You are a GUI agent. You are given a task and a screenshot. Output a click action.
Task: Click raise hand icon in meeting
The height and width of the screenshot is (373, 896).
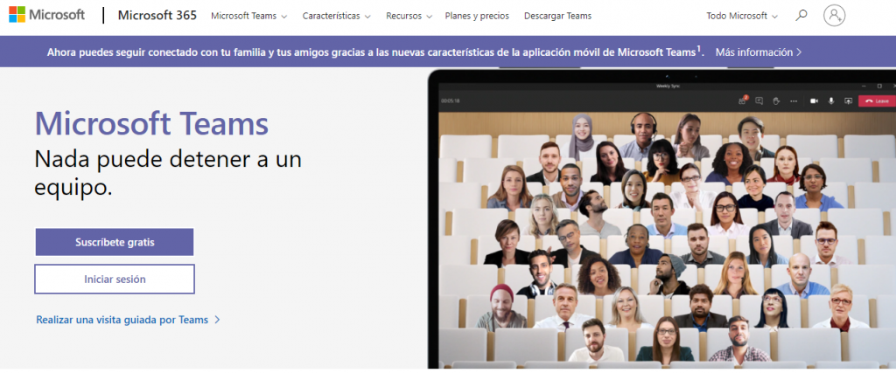[776, 101]
